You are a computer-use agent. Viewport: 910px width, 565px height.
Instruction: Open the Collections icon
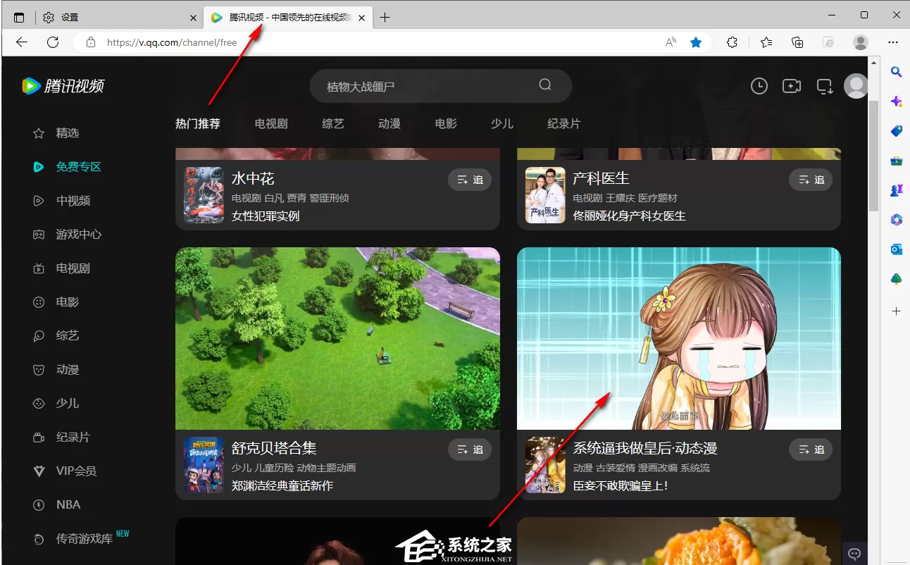pyautogui.click(x=797, y=42)
